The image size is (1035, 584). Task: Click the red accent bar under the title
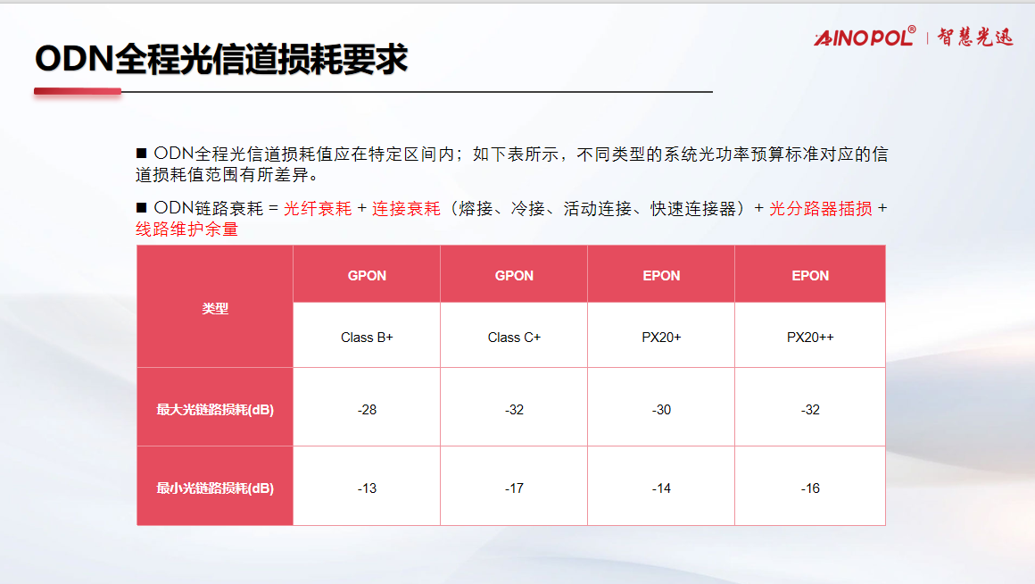tap(77, 91)
